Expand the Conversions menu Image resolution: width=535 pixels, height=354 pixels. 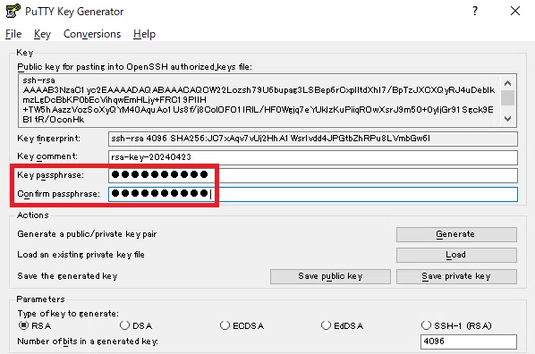point(92,34)
